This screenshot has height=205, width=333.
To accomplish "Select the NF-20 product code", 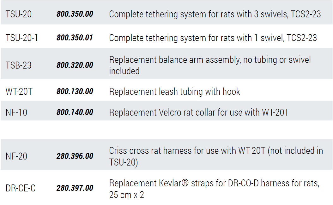I will point(16,156).
